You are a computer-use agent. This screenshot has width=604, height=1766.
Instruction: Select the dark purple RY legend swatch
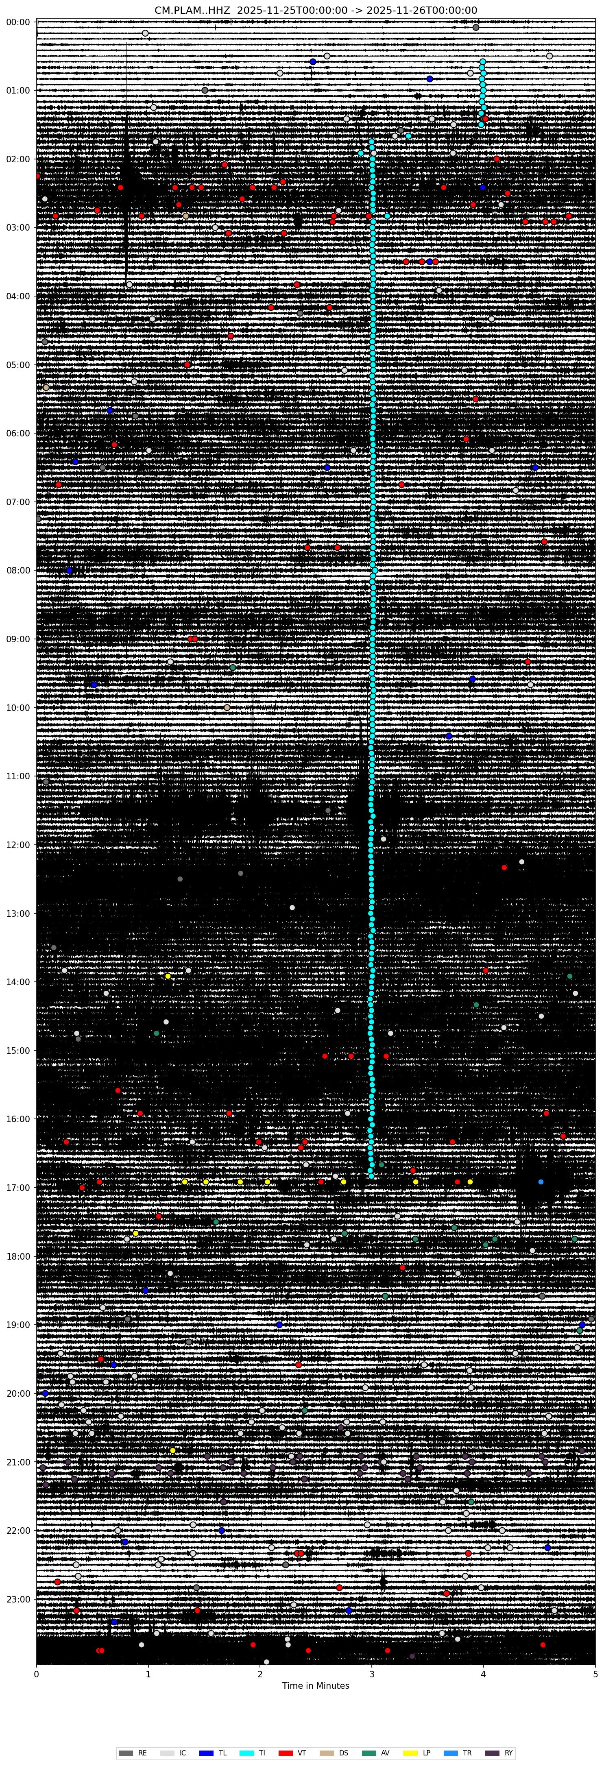click(x=492, y=1753)
